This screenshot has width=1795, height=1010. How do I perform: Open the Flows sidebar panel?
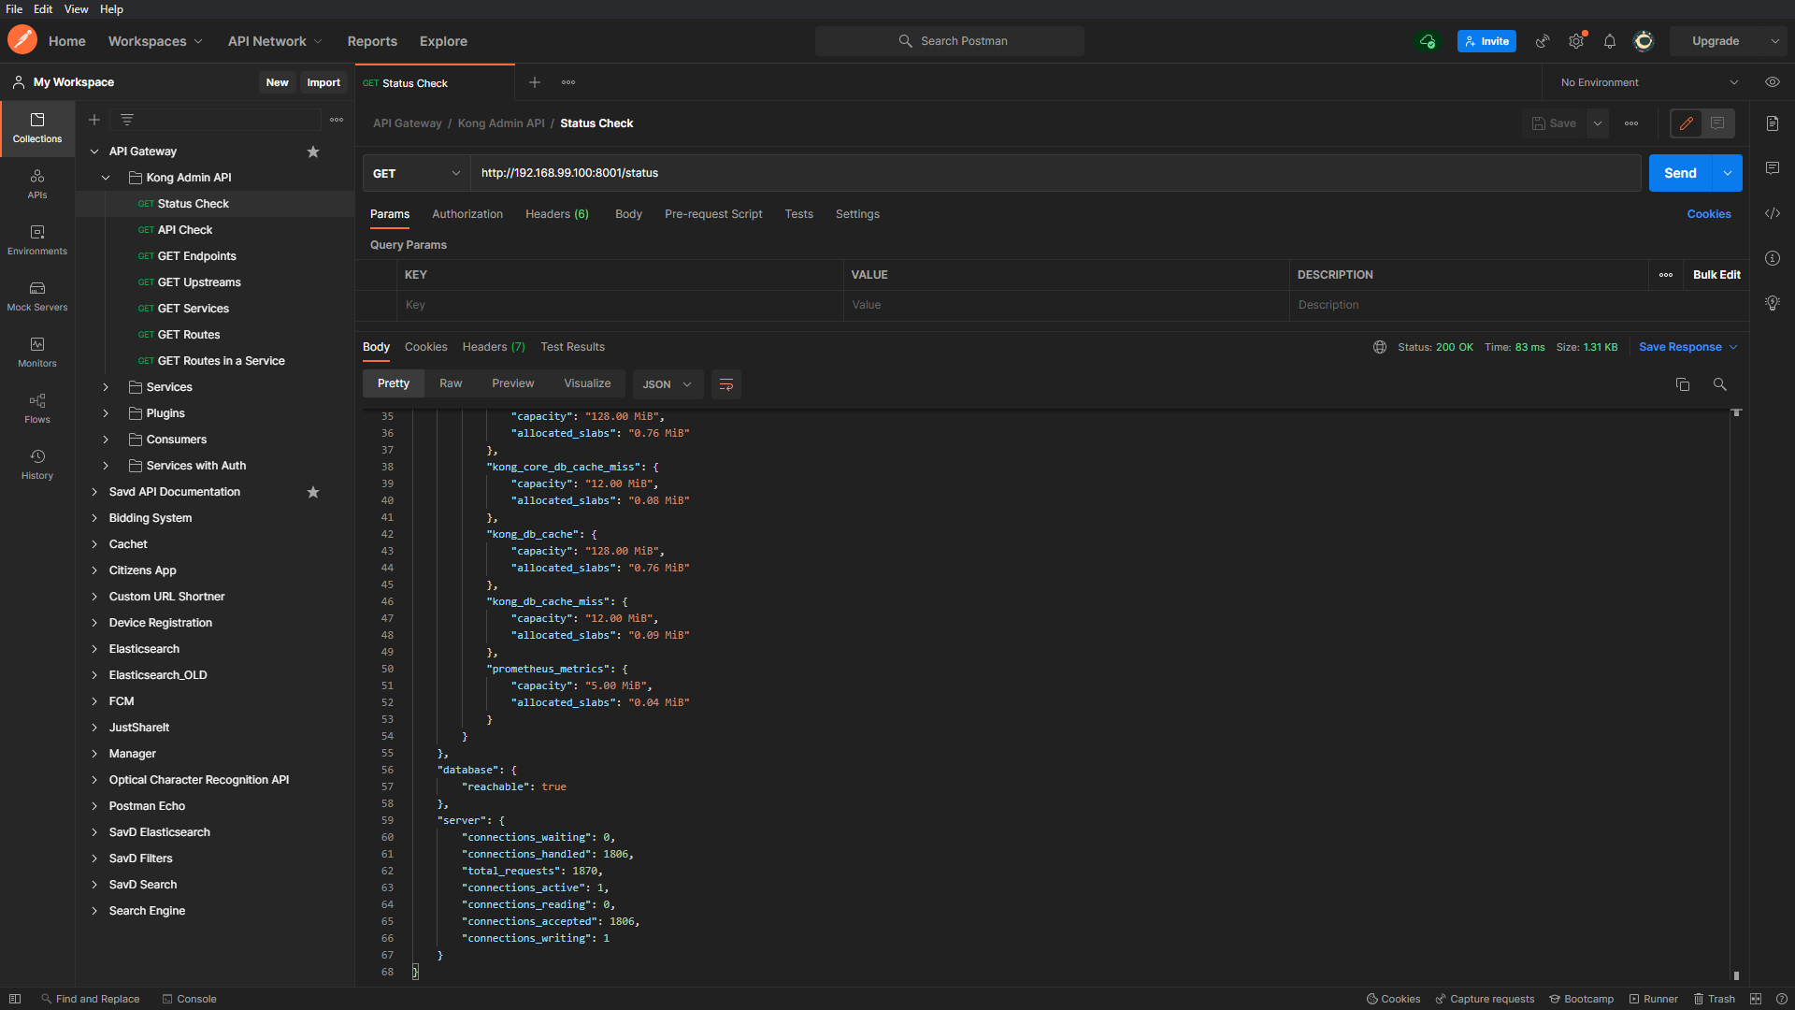point(37,408)
